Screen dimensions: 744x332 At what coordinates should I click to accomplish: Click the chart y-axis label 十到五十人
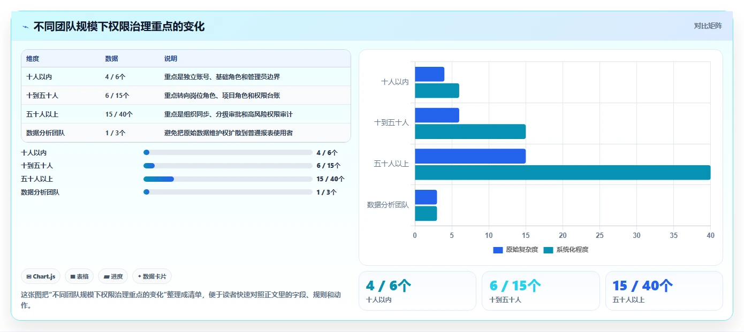[x=391, y=123]
